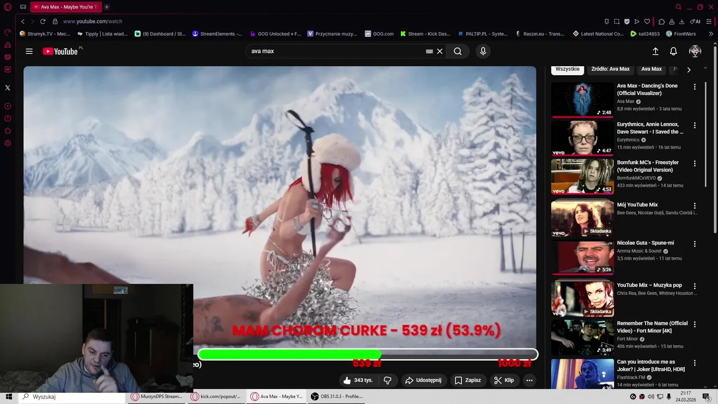Open options for Eurythmics video
Viewport: 718px width, 404px height.
694,125
